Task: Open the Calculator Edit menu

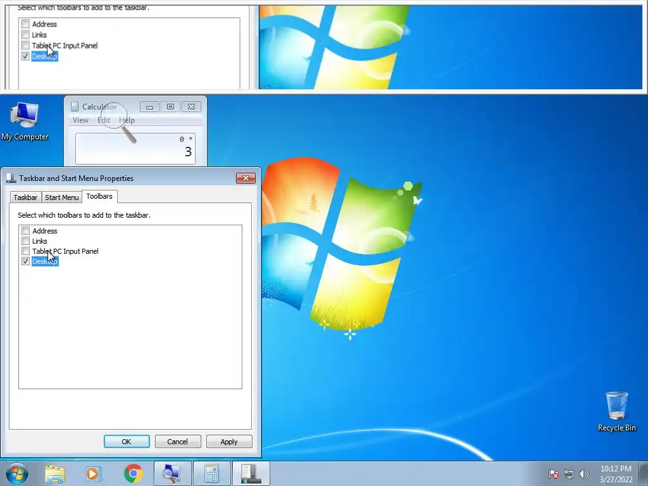Action: (x=104, y=120)
